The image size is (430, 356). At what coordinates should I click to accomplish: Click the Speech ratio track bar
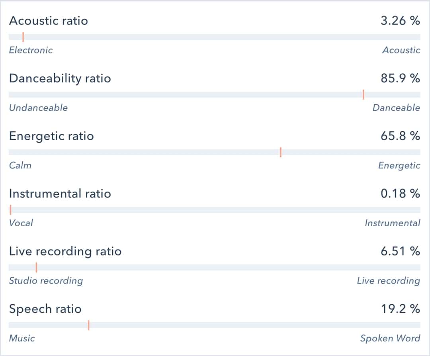[215, 325]
